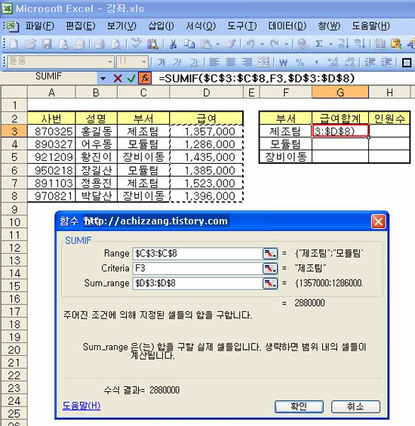Toggle Bold (가) formatting
This screenshot has height=426, width=415.
tap(161, 63)
